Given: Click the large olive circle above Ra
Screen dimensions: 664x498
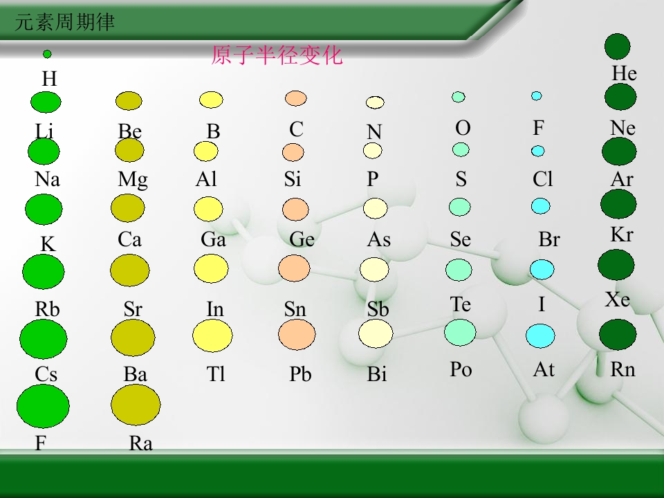Looking at the screenshot, I should (136, 405).
